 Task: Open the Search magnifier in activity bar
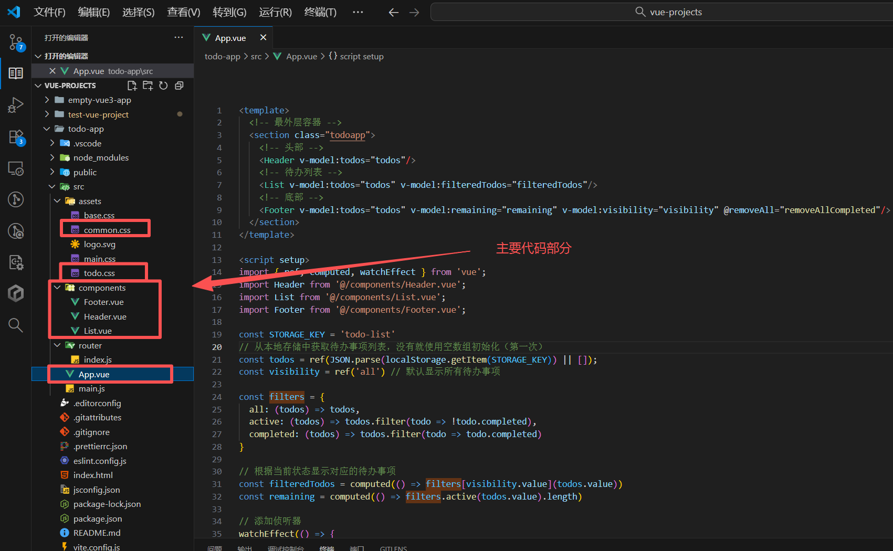click(16, 325)
